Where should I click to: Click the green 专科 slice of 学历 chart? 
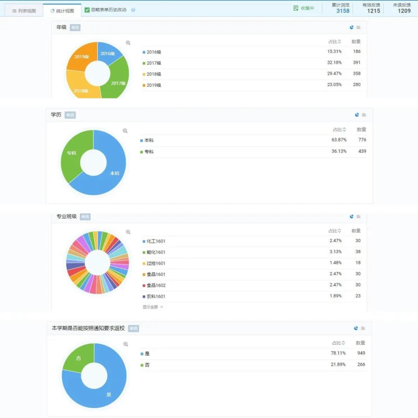[x=74, y=155]
